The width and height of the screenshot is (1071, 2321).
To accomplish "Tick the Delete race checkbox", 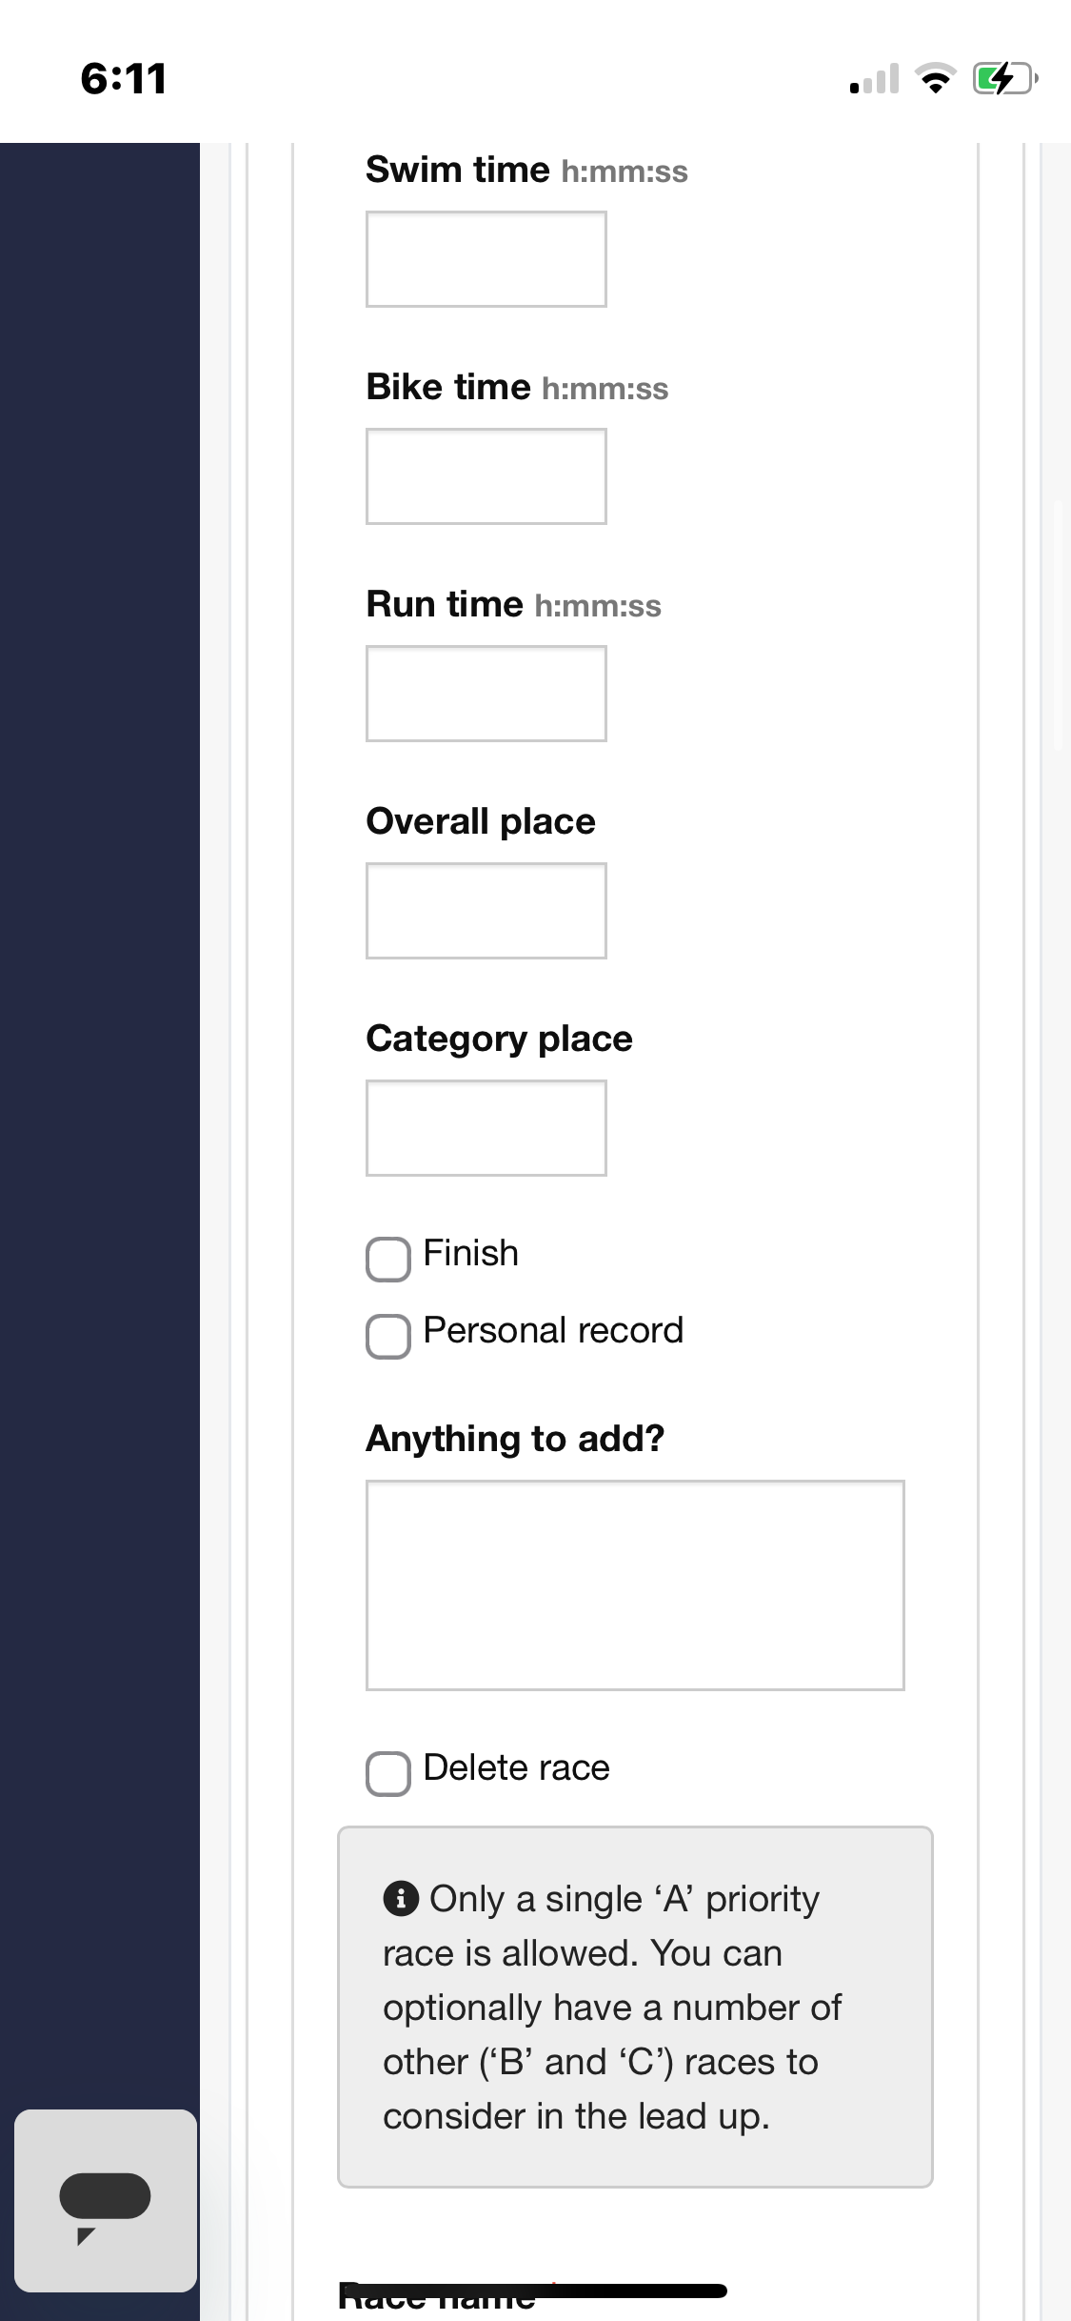I will click(x=388, y=1773).
